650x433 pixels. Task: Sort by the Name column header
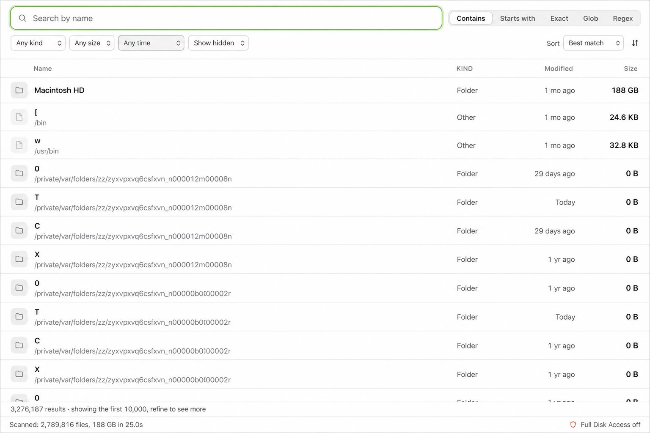(x=43, y=69)
